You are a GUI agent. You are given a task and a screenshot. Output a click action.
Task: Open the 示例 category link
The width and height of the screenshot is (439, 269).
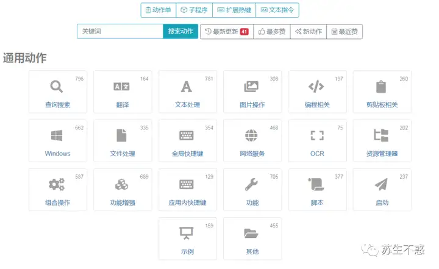coord(188,252)
